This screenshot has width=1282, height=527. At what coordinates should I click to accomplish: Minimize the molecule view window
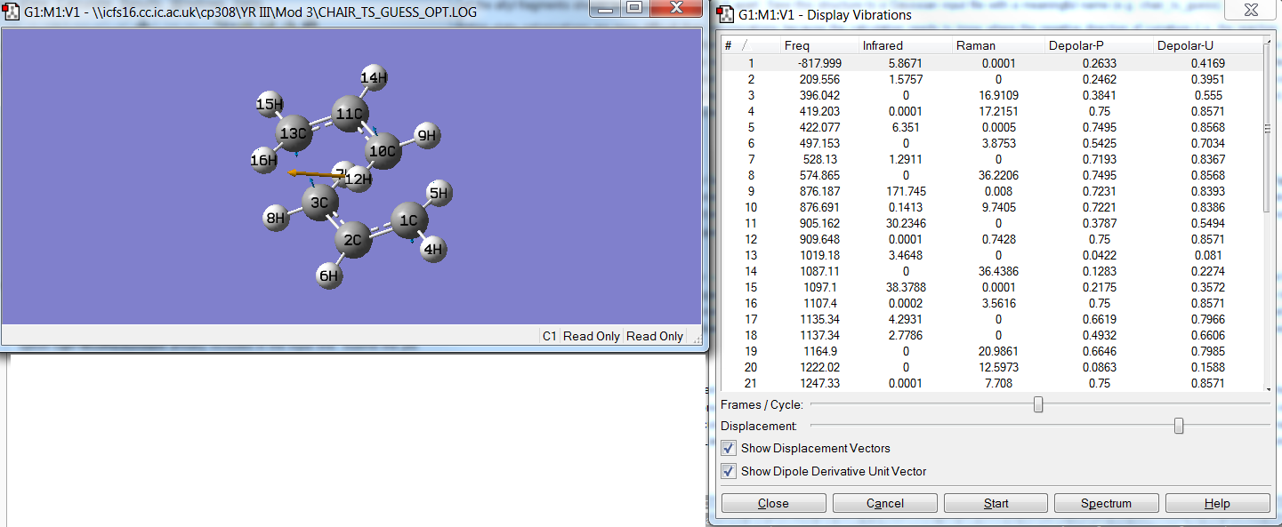[x=606, y=8]
